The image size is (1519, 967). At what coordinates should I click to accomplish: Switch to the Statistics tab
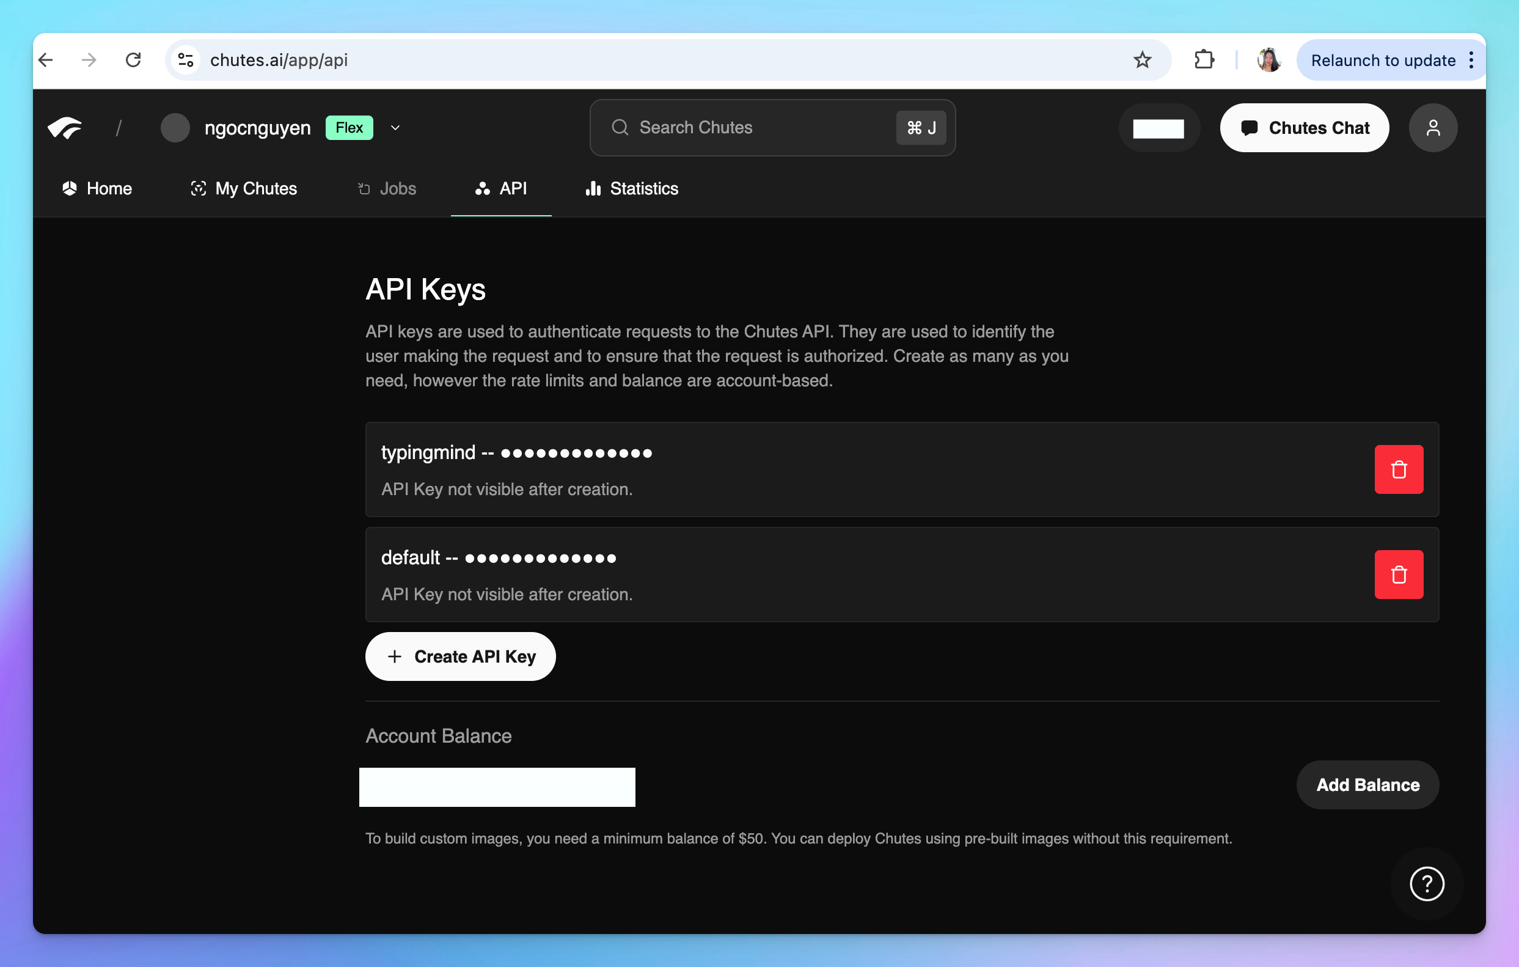pos(632,189)
